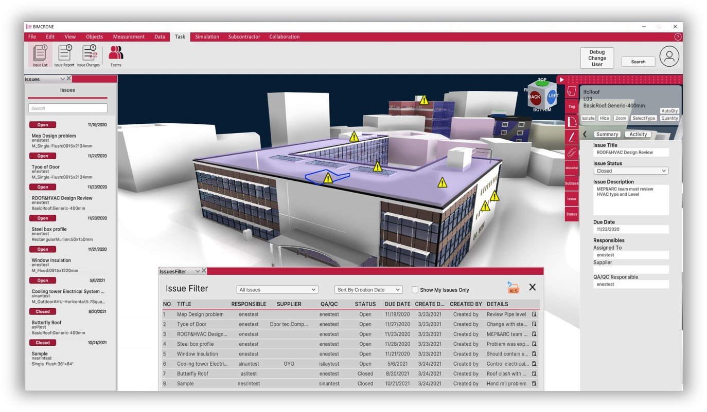Image resolution: width=707 pixels, height=412 pixels.
Task: Open the Issue Status dropdown showing Closed
Action: [x=631, y=171]
